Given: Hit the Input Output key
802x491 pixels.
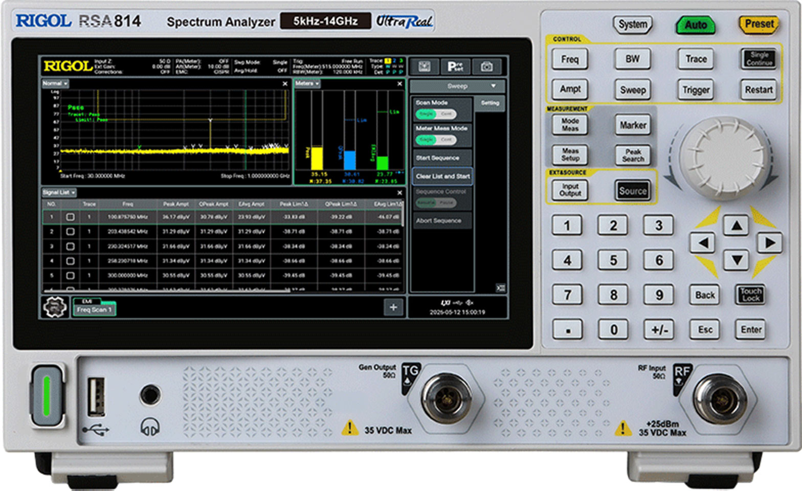Looking at the screenshot, I should click(570, 190).
